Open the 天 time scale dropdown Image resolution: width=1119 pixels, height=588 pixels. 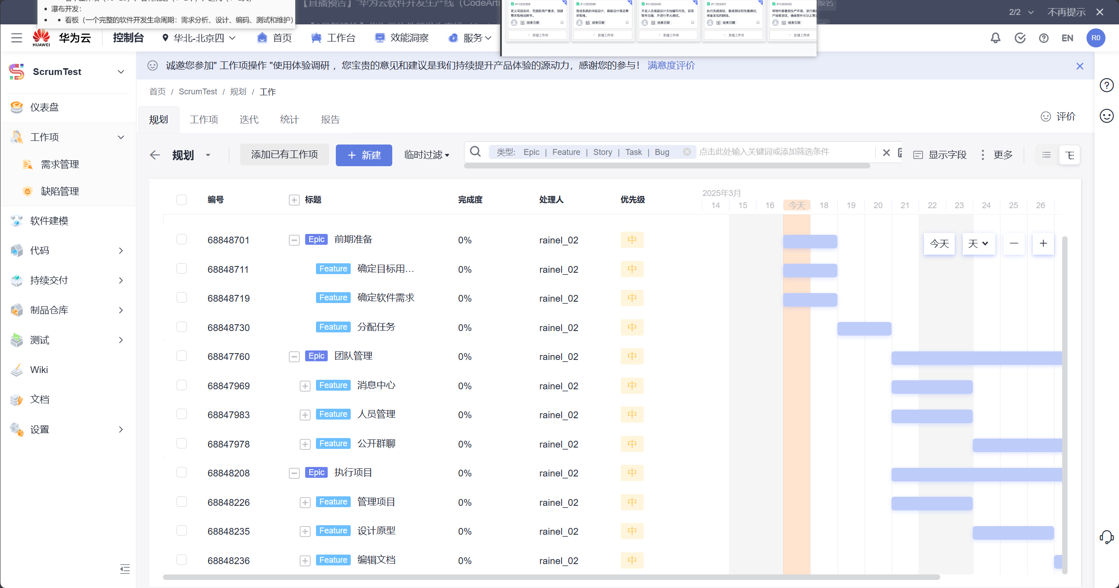978,244
